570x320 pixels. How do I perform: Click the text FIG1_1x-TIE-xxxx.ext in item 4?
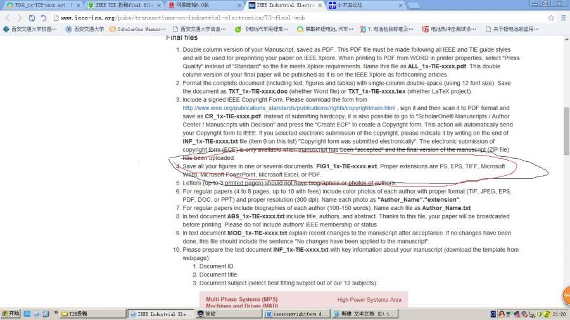point(346,166)
